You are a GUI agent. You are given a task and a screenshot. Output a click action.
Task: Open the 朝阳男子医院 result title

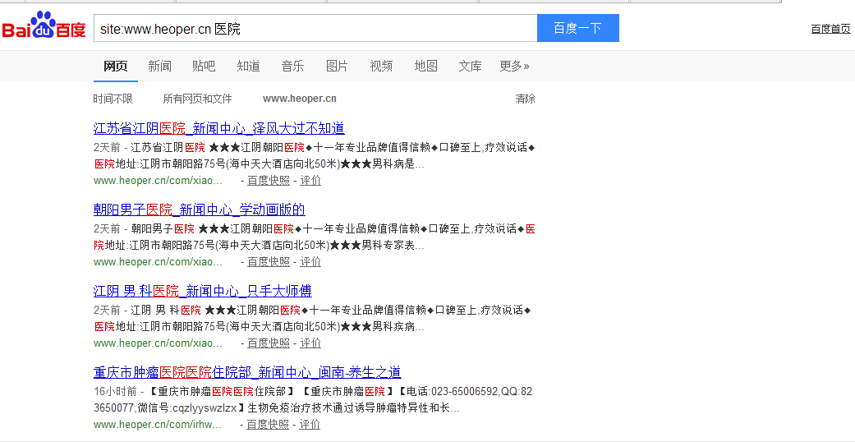[199, 209]
